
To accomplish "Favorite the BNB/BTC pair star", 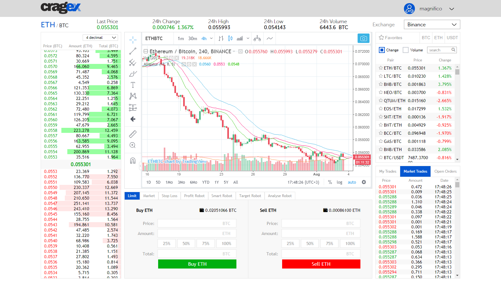I will (381, 84).
